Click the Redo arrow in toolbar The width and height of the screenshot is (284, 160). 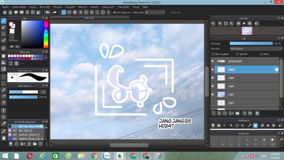(x=54, y=12)
